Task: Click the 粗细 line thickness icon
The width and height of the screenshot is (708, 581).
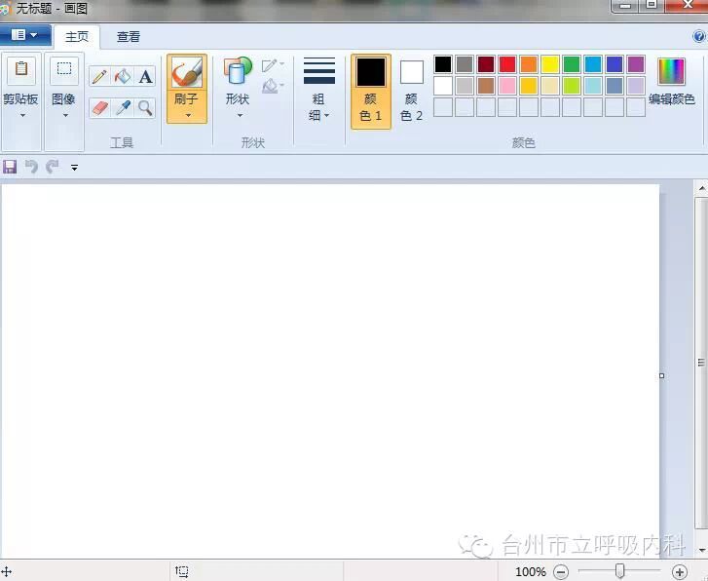Action: pyautogui.click(x=319, y=70)
